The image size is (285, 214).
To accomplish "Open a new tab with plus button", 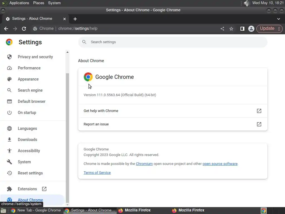I will [75, 19].
